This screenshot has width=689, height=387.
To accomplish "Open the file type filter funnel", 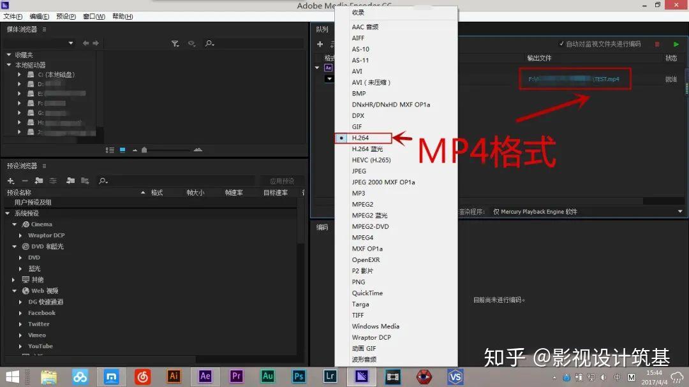I will [175, 43].
